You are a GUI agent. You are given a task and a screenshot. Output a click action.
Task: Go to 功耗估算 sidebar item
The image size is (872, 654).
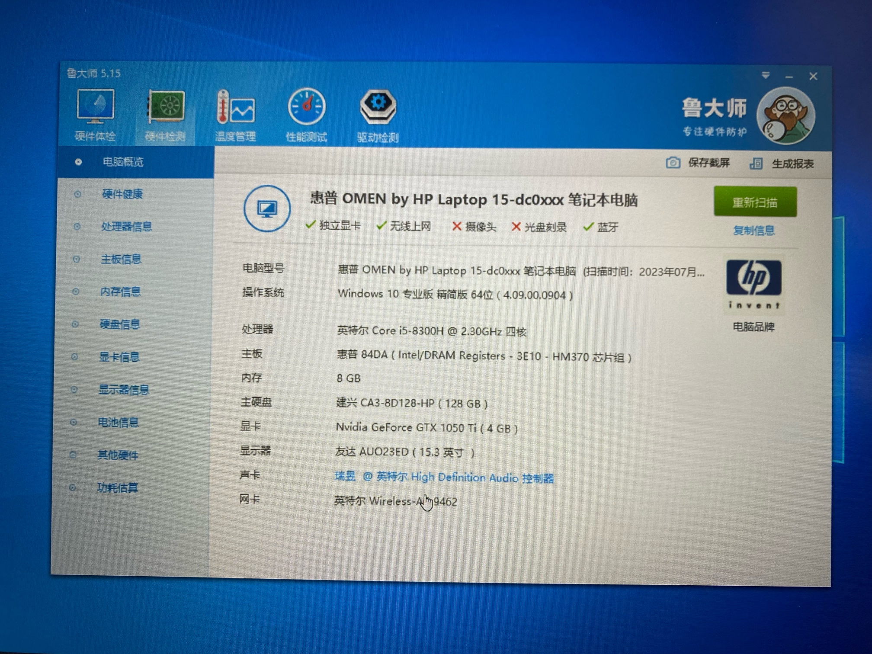pos(117,487)
